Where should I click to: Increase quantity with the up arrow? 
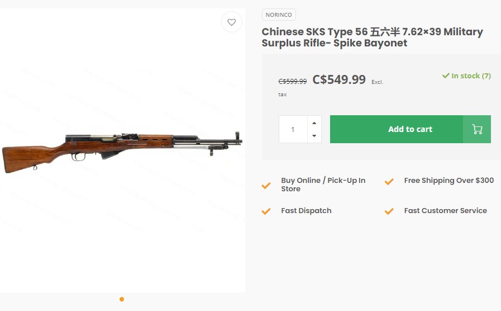pos(314,123)
